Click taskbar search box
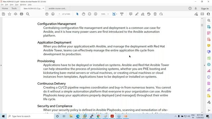Viewport: 212px width, 119px height. (30, 116)
